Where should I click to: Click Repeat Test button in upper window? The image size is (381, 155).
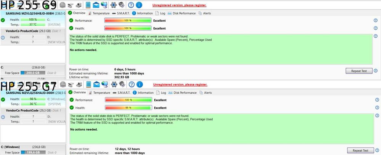click(359, 71)
